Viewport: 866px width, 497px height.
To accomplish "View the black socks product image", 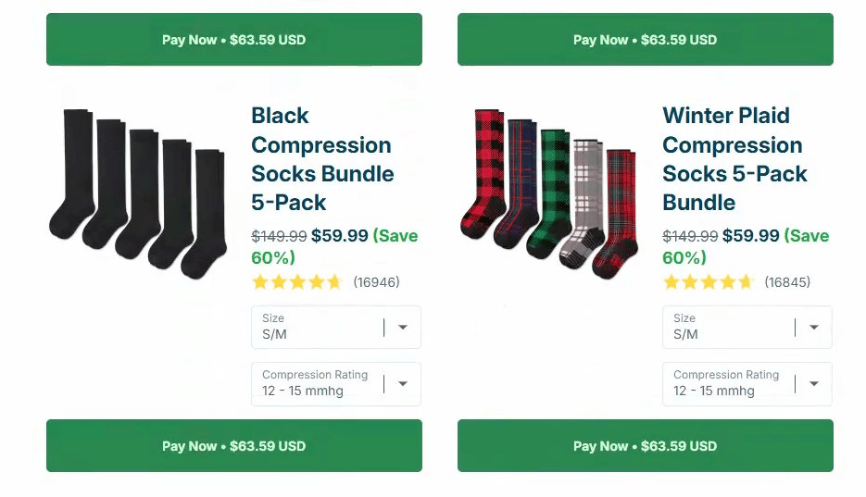I will point(137,193).
